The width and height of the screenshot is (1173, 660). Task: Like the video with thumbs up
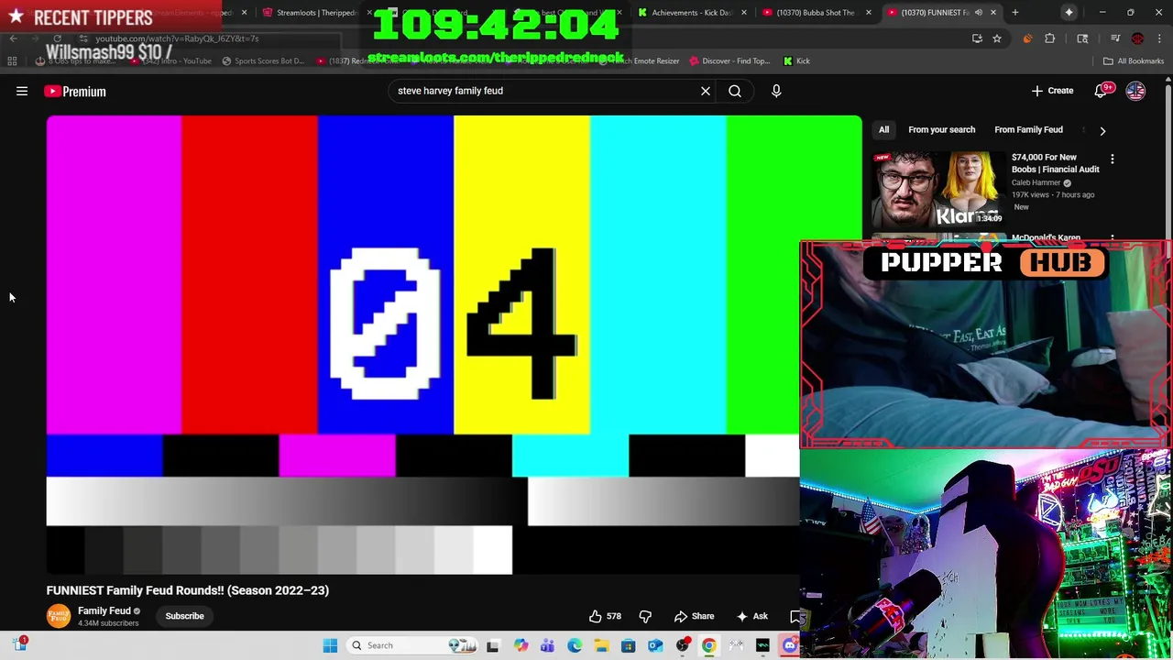[x=605, y=616]
